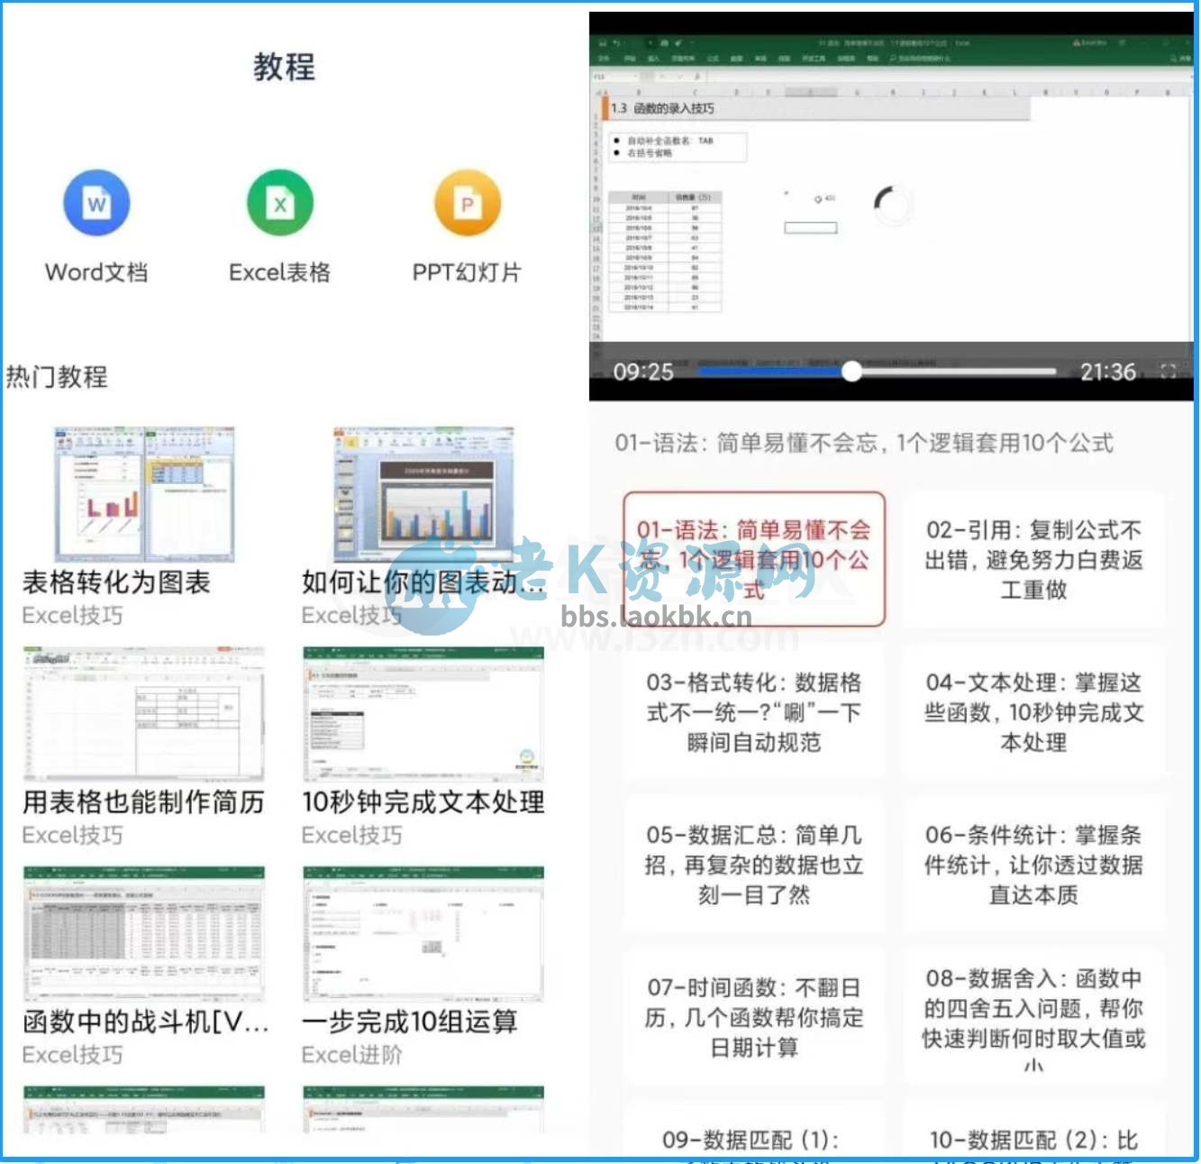Click the 用表格也能制作简历 title text
1201x1164 pixels.
click(143, 802)
